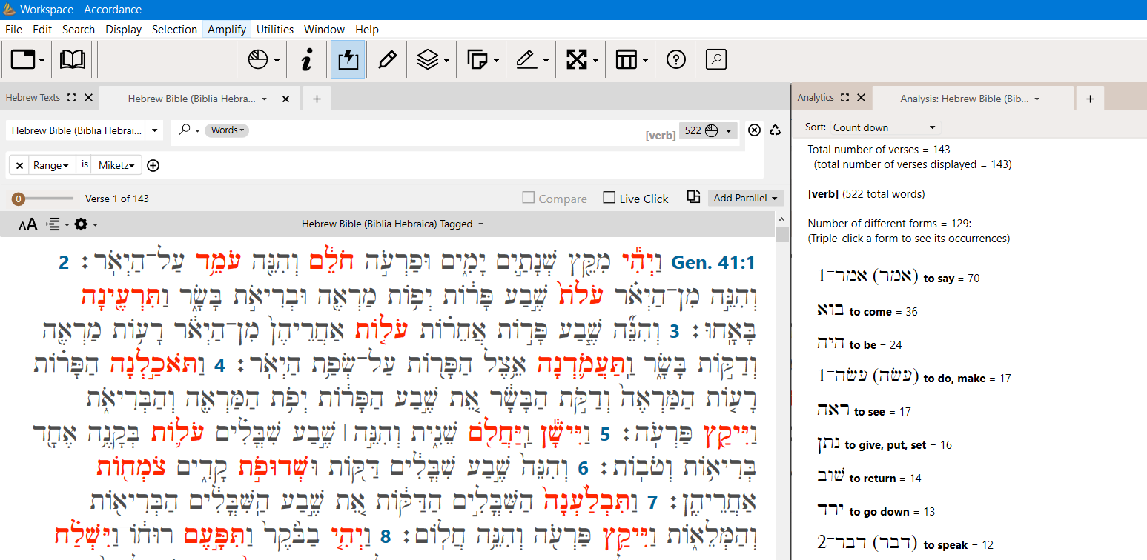1147x560 pixels.
Task: Click the 'to return = 14' form entry
Action: click(x=869, y=478)
